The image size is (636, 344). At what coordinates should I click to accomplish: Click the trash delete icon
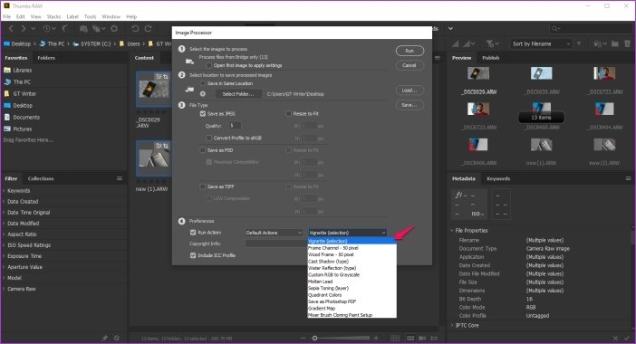click(628, 43)
